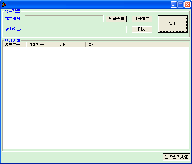
Task: Click the 新卡绑定 button
Action: [142, 19]
